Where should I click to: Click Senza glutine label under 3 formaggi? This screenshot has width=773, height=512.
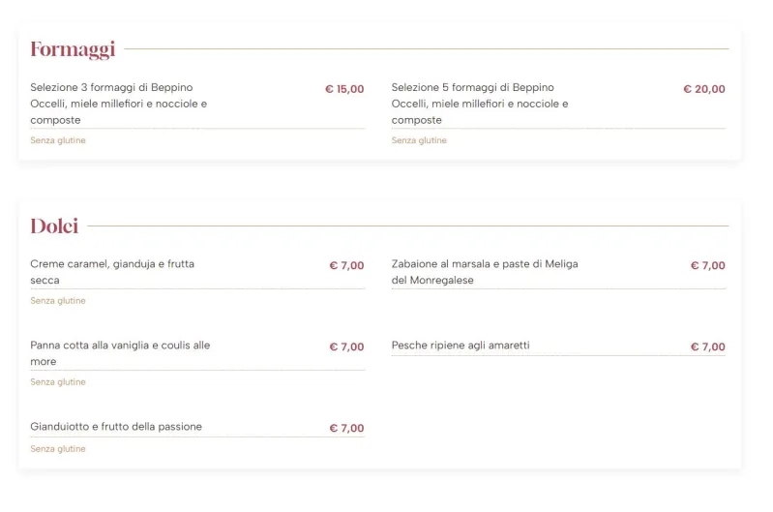(58, 140)
